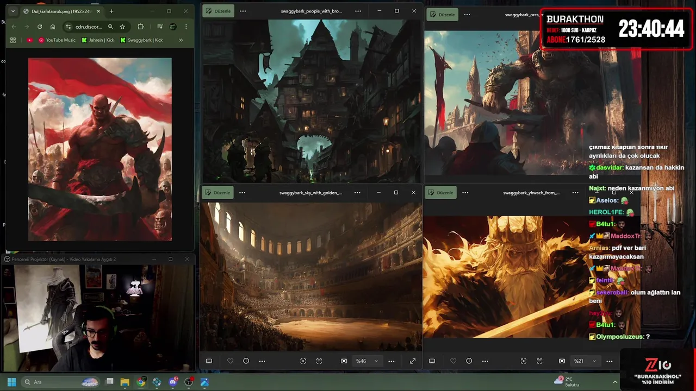
Task: Open Discord from the taskbar
Action: [x=173, y=382]
